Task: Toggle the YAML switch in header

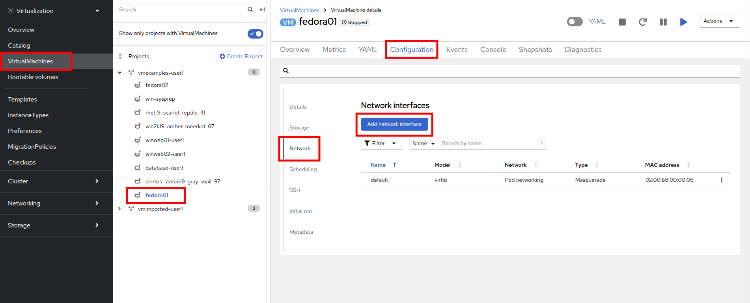Action: 575,22
